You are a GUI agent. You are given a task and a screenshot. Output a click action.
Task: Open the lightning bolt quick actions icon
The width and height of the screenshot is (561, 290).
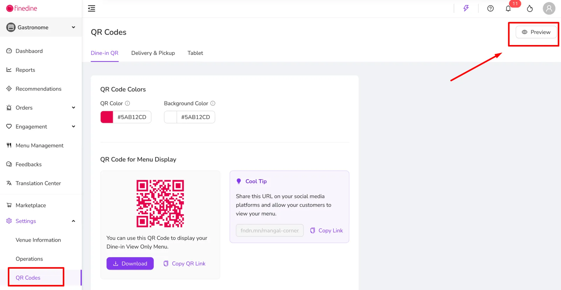(x=466, y=8)
